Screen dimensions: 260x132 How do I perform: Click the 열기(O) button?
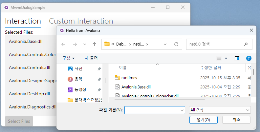point(204,120)
